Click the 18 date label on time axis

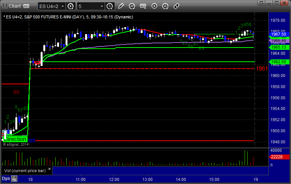30,179
